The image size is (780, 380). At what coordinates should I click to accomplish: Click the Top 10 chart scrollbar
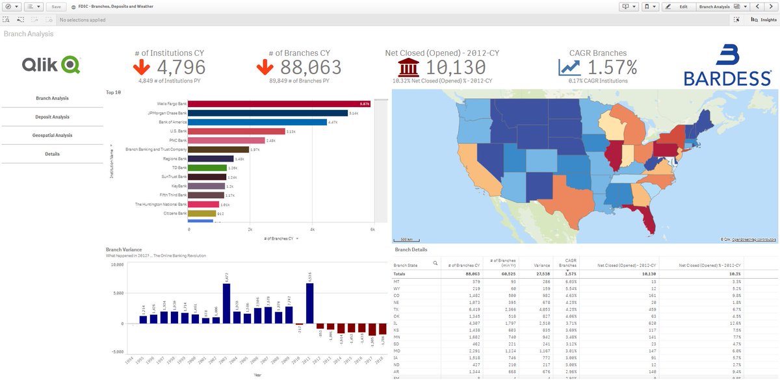(382, 160)
